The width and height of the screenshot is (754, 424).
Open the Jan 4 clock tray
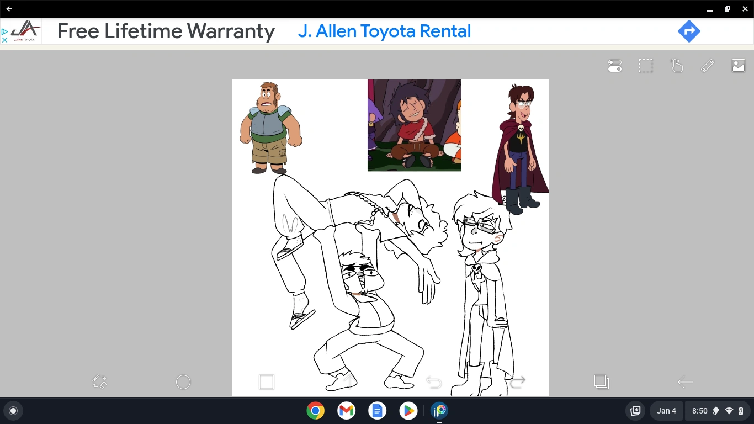click(666, 411)
